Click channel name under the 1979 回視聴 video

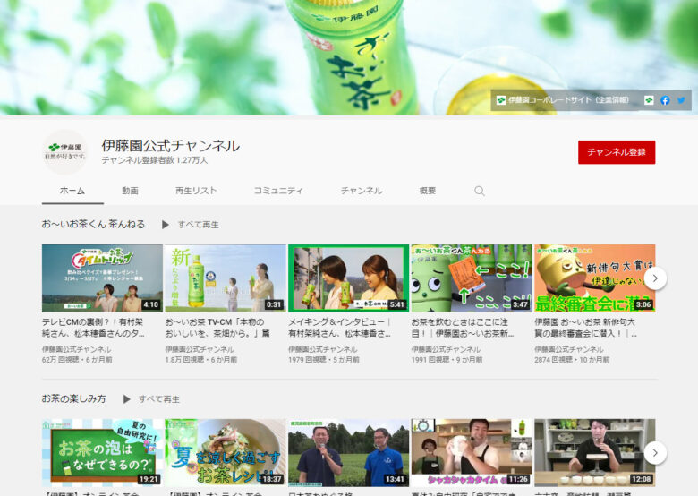click(323, 349)
